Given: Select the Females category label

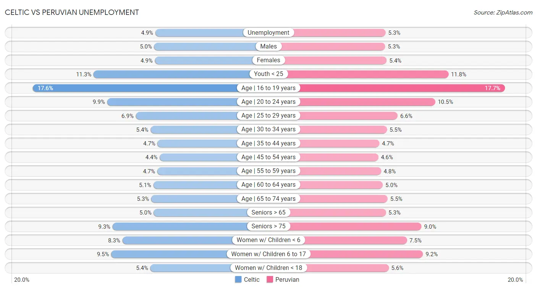Looking at the screenshot, I should 268,60.
